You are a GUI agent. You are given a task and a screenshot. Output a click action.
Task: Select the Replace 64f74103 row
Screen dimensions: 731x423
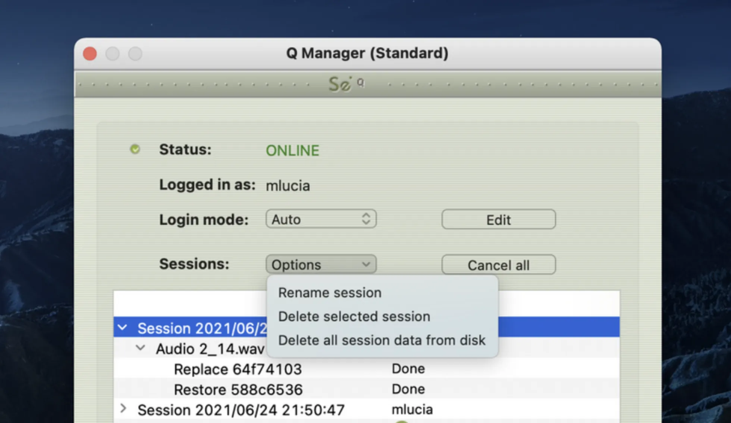point(366,369)
